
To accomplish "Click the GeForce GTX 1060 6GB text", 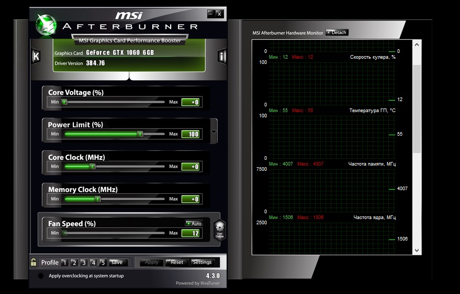I will pyautogui.click(x=120, y=52).
